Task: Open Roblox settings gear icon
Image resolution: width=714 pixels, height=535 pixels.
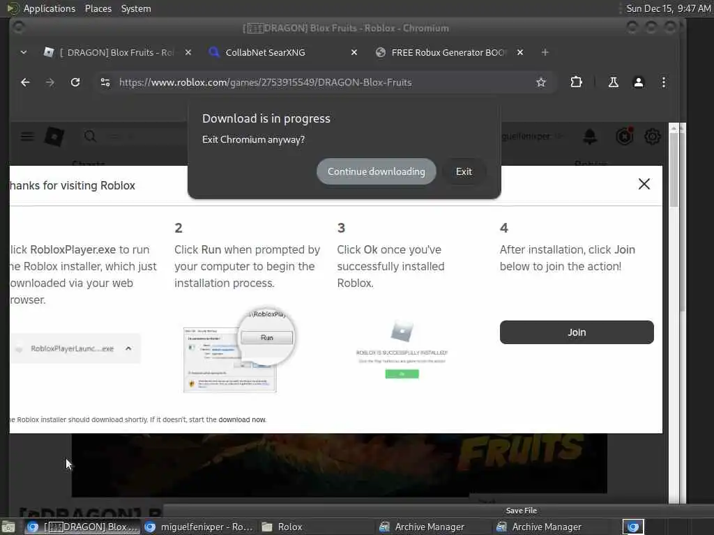Action: pyautogui.click(x=653, y=137)
